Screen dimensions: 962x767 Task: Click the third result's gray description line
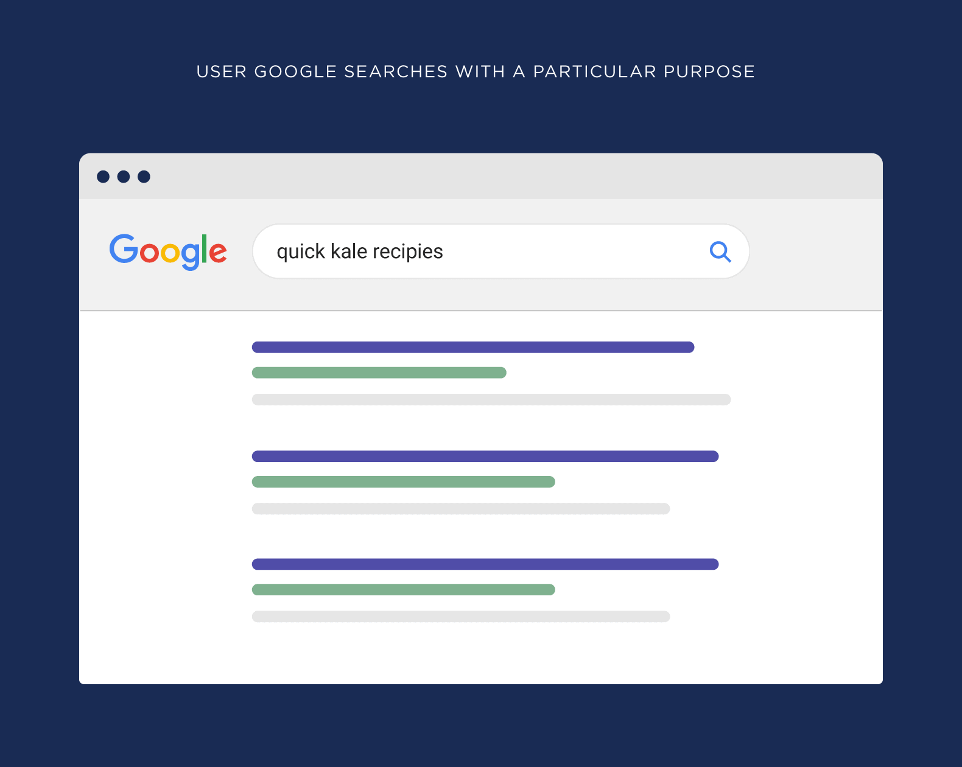(461, 616)
